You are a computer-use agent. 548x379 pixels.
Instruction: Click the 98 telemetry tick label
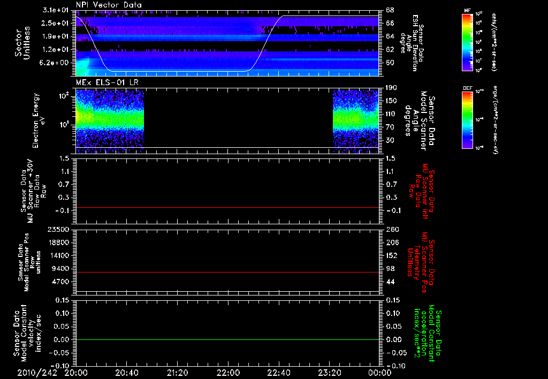(x=390, y=269)
